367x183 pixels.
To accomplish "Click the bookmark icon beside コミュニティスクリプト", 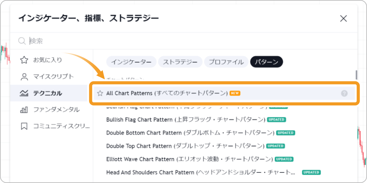I will [24, 126].
